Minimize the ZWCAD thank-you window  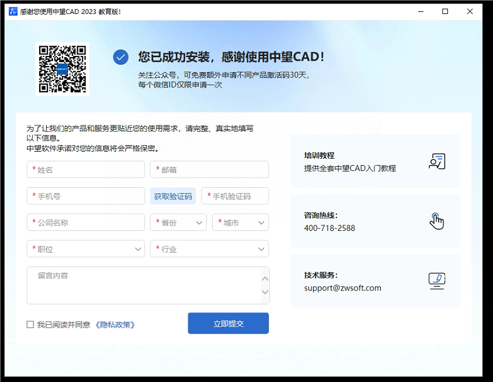coord(421,12)
